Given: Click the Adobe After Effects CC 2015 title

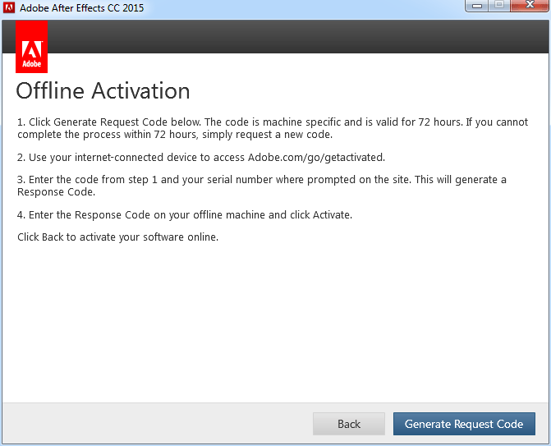Looking at the screenshot, I should [82, 7].
